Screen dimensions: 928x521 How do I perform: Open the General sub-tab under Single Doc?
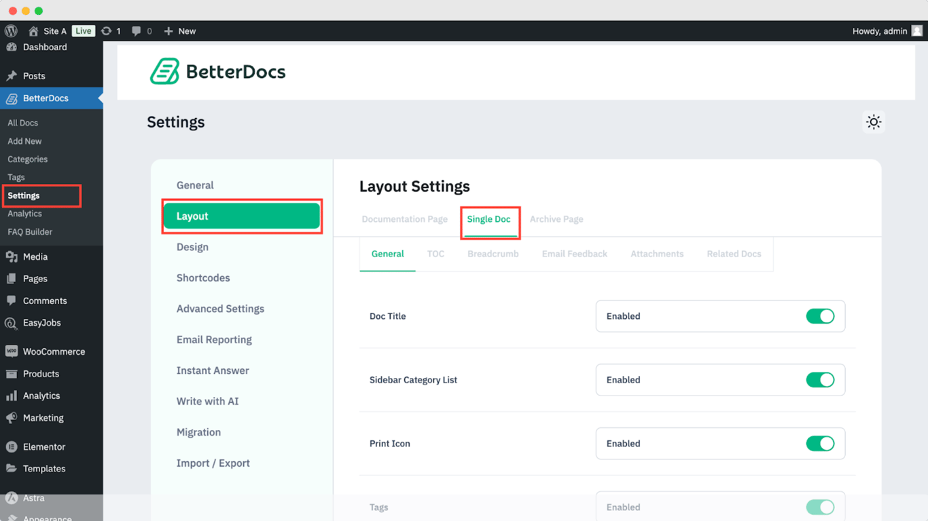coord(388,254)
